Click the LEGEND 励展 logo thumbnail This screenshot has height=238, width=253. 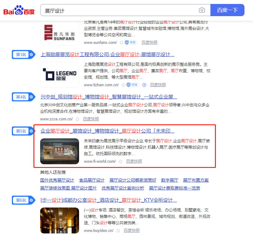60,75
